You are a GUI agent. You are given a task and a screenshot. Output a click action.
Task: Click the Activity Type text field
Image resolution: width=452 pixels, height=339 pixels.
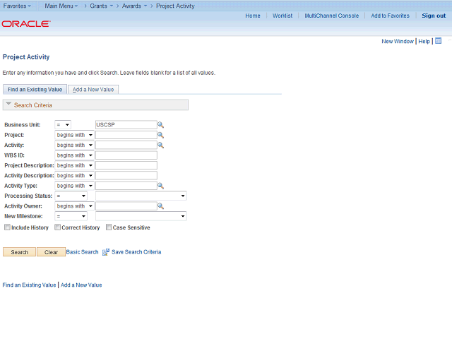[126, 186]
